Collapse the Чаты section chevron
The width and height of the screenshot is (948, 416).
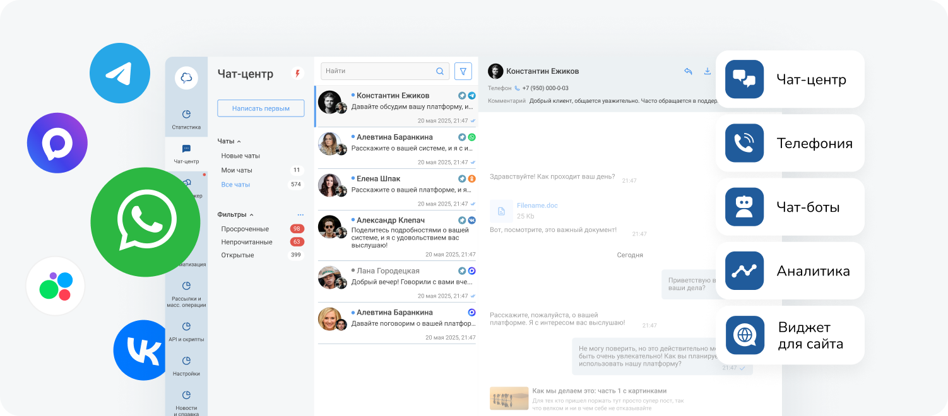point(239,142)
